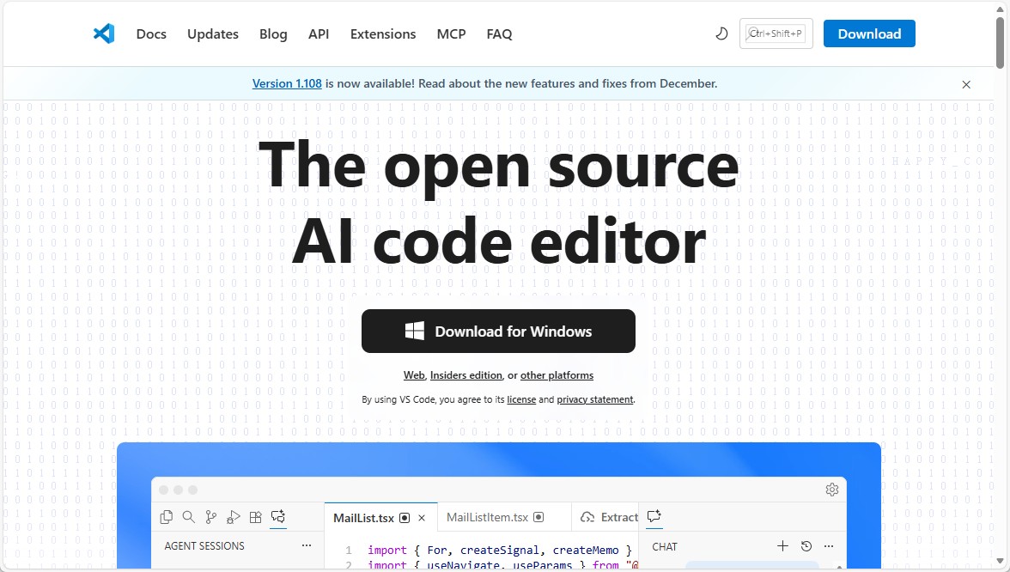Click the AGENT SESSIONS header
Viewport: 1010px width, 572px height.
(x=204, y=545)
